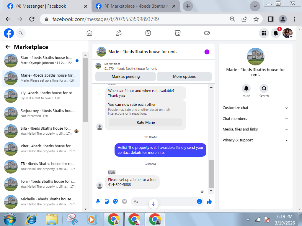Open Michelle's conversation
The height and width of the screenshot is (226, 302).
pos(41,202)
